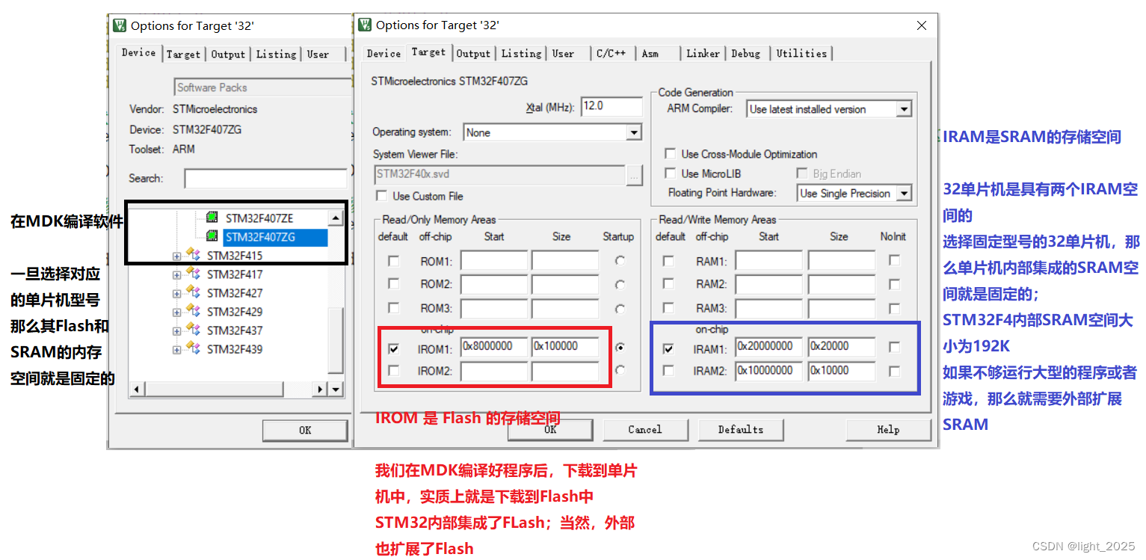The image size is (1146, 560).
Task: Click the IRAM2 Size field
Action: tap(841, 370)
